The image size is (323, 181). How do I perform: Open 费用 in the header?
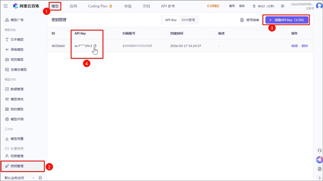232,6
